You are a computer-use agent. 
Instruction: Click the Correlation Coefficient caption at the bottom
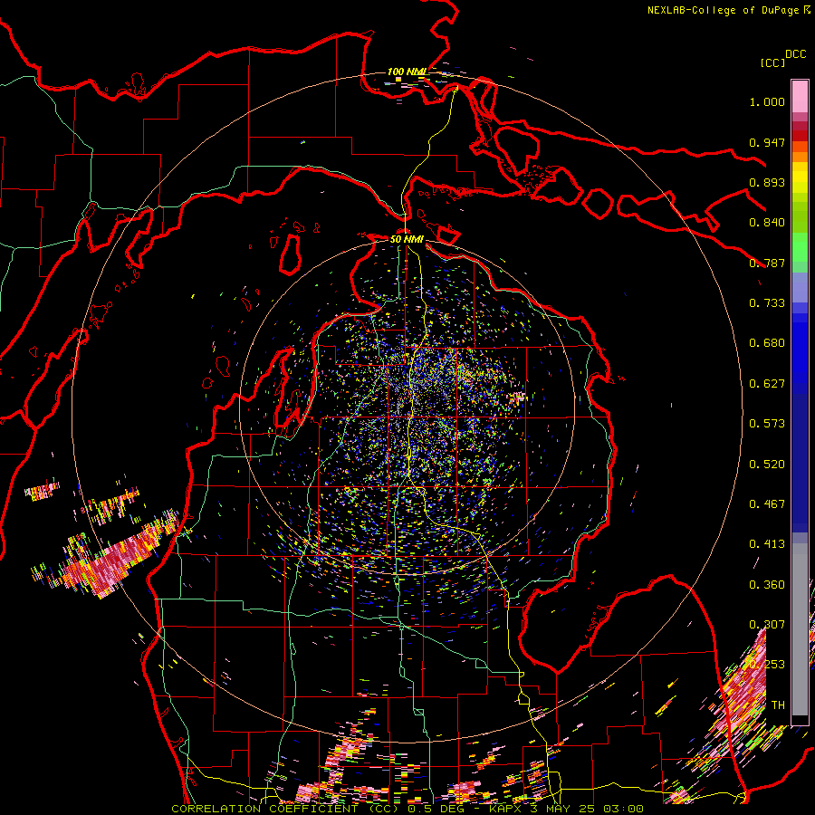click(407, 809)
